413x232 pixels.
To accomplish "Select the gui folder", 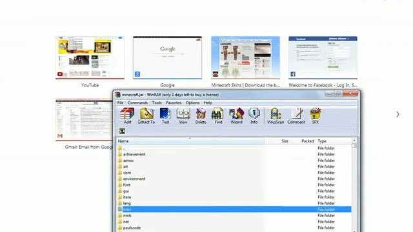I will [x=234, y=191].
